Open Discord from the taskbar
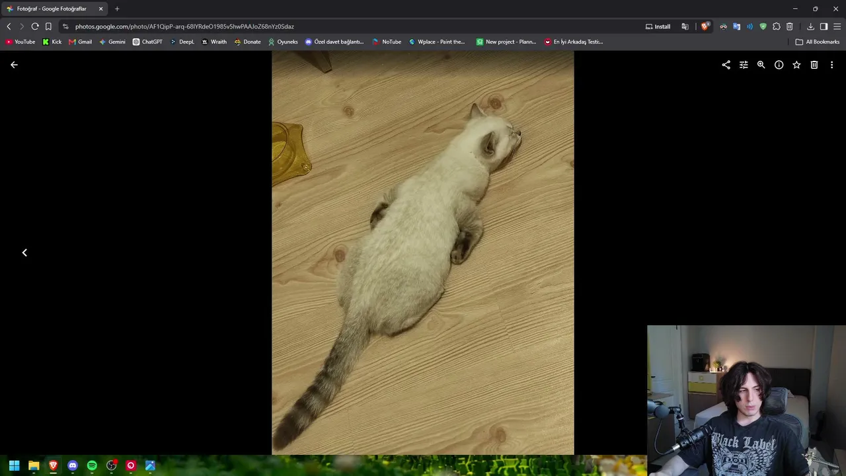 coord(73,465)
